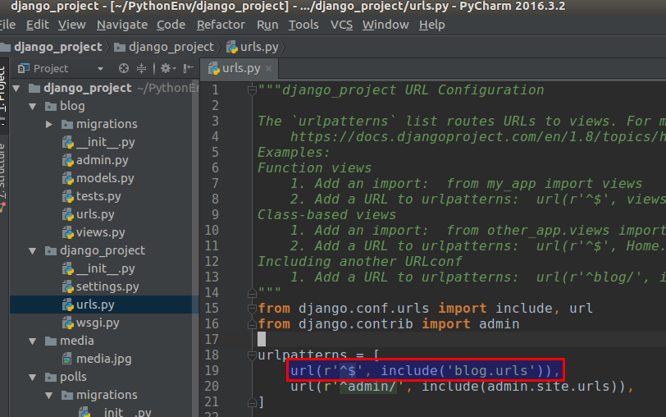Open settings.py from the project tree
Image resolution: width=666 pixels, height=417 pixels.
[x=107, y=286]
